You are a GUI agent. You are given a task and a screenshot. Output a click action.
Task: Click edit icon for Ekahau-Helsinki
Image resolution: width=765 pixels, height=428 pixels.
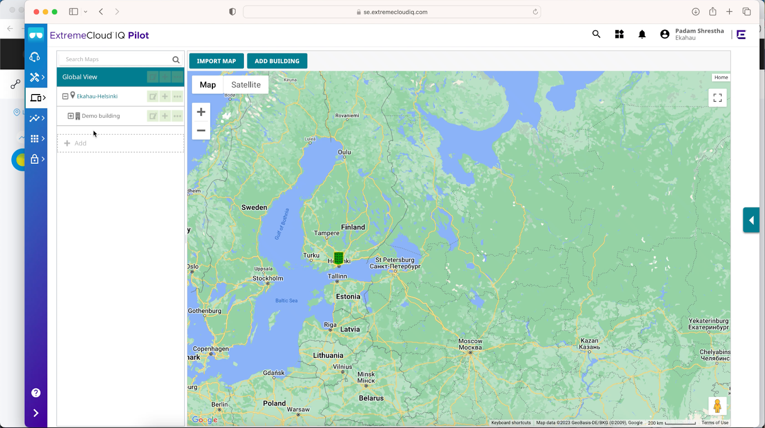(x=153, y=96)
